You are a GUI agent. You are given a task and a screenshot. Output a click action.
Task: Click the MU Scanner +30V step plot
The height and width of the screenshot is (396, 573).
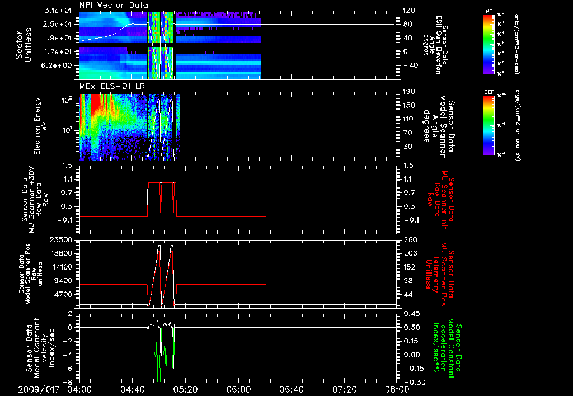click(x=237, y=200)
